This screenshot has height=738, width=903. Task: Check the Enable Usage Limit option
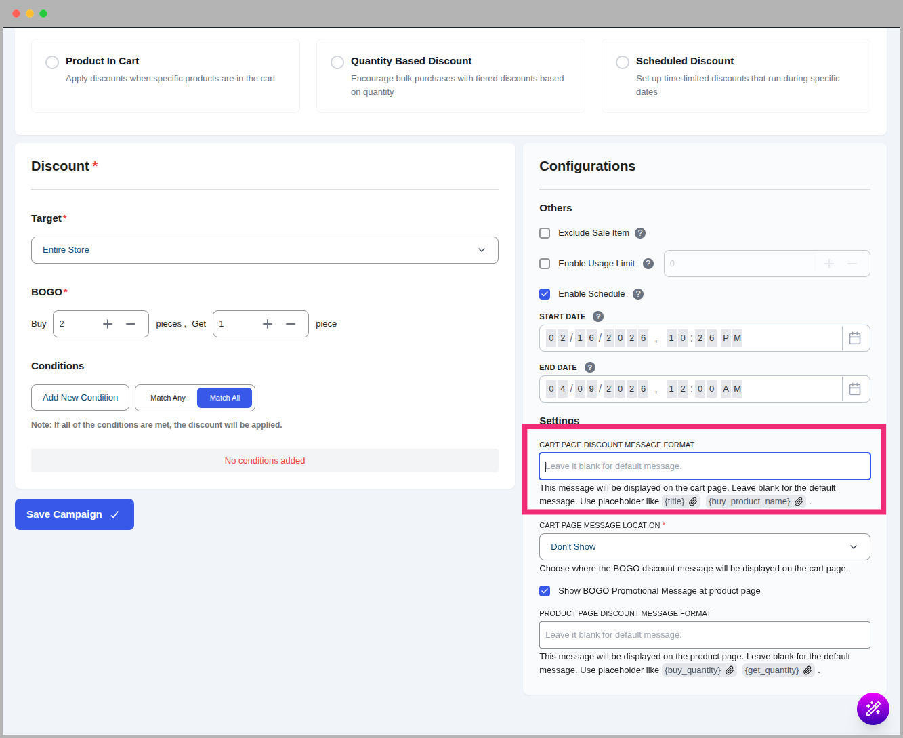coord(545,263)
